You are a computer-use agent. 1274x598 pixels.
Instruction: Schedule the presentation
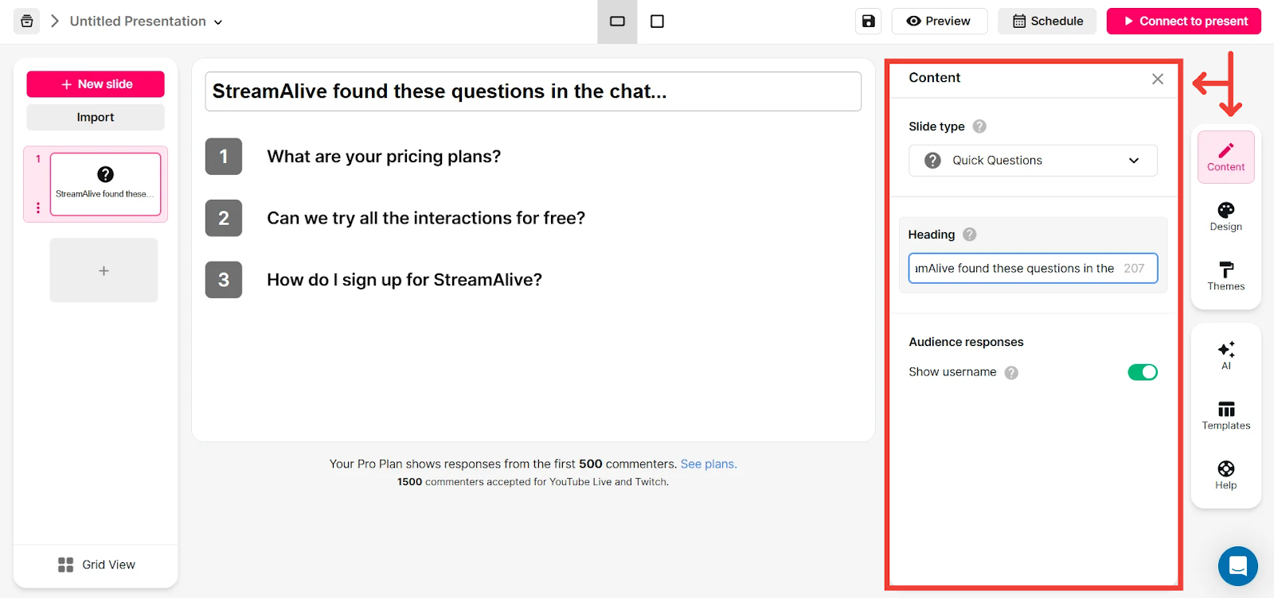tap(1047, 21)
